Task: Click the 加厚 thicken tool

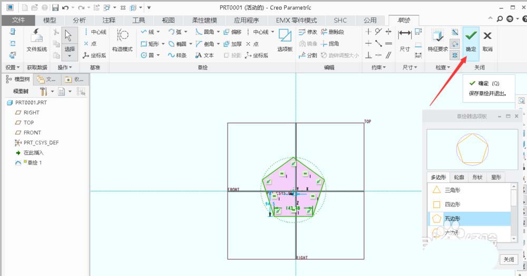Action: (232, 44)
